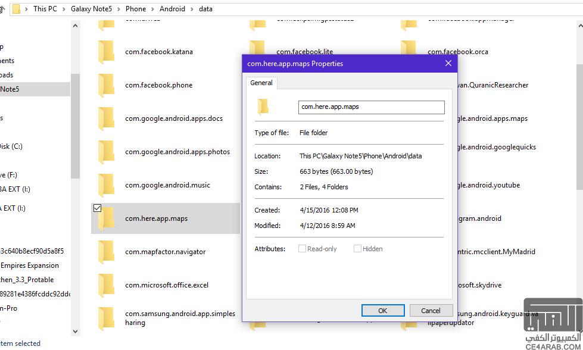583x350 pixels.
Task: Open the Empires Expansion sidebar entry
Action: click(x=30, y=265)
